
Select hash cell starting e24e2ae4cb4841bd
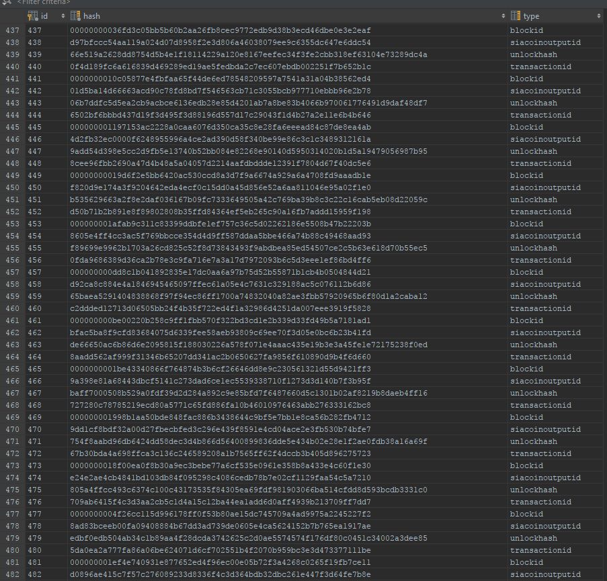[x=288, y=478]
